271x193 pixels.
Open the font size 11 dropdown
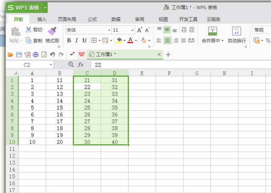click(x=132, y=30)
